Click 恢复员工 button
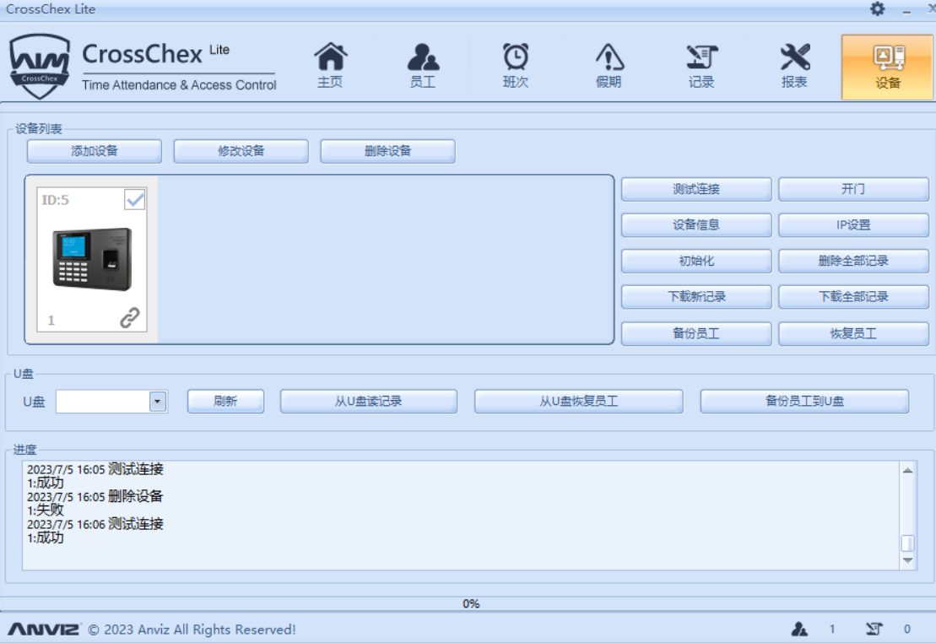This screenshot has height=643, width=936. click(x=853, y=334)
